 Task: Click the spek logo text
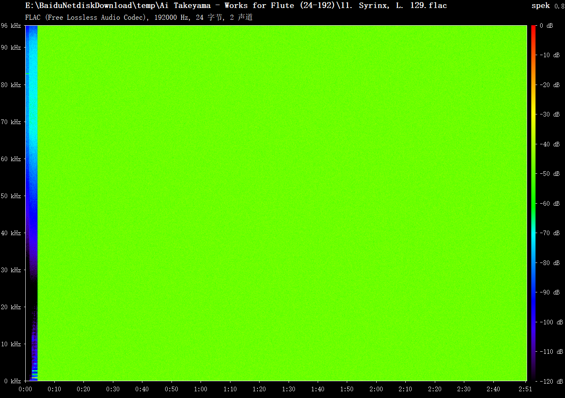point(541,5)
